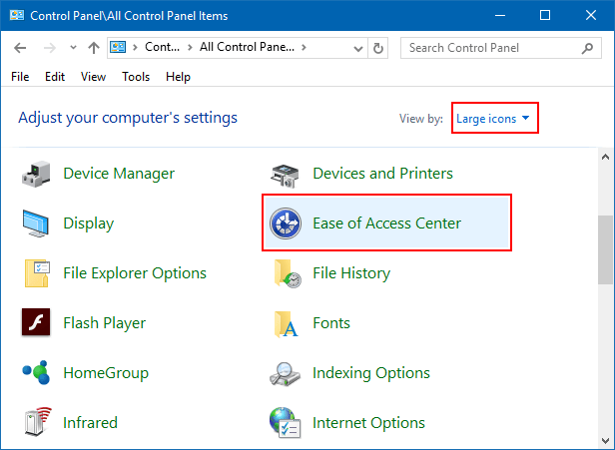Click the All Control Pane... breadcrumb segment
This screenshot has height=450, width=615.
click(x=247, y=47)
